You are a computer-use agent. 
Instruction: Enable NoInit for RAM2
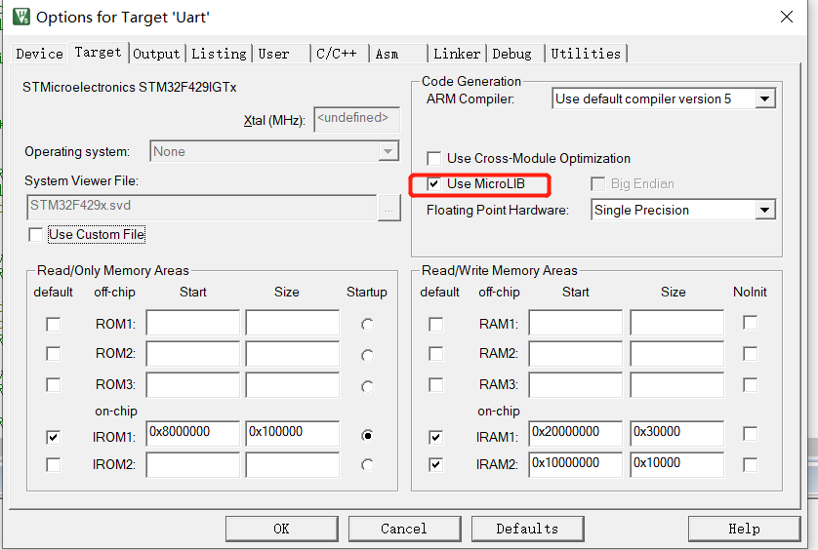(751, 354)
